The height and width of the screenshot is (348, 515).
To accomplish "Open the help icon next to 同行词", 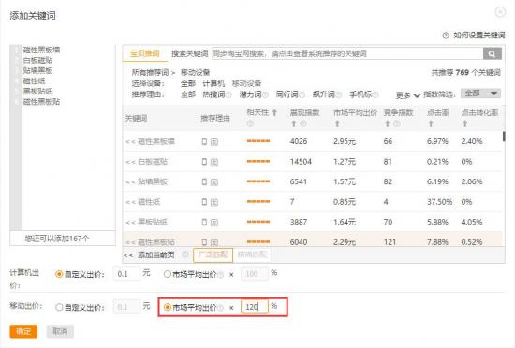I will (302, 94).
